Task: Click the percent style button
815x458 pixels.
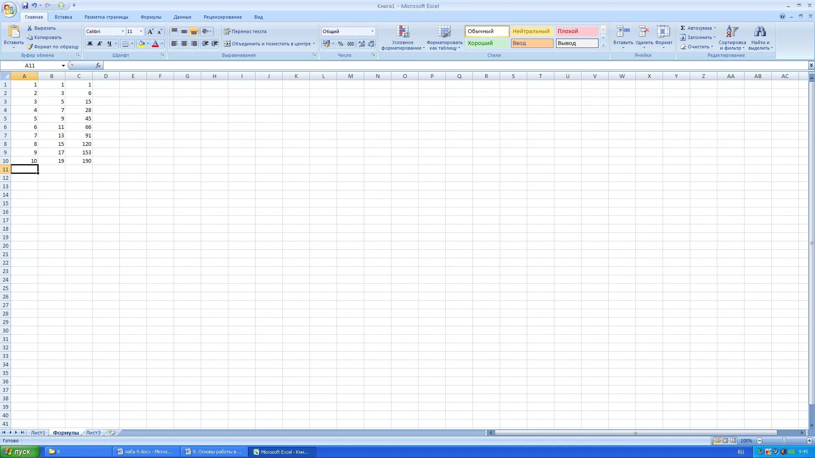Action: [x=340, y=44]
